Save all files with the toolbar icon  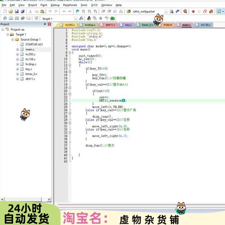pos(22,11)
